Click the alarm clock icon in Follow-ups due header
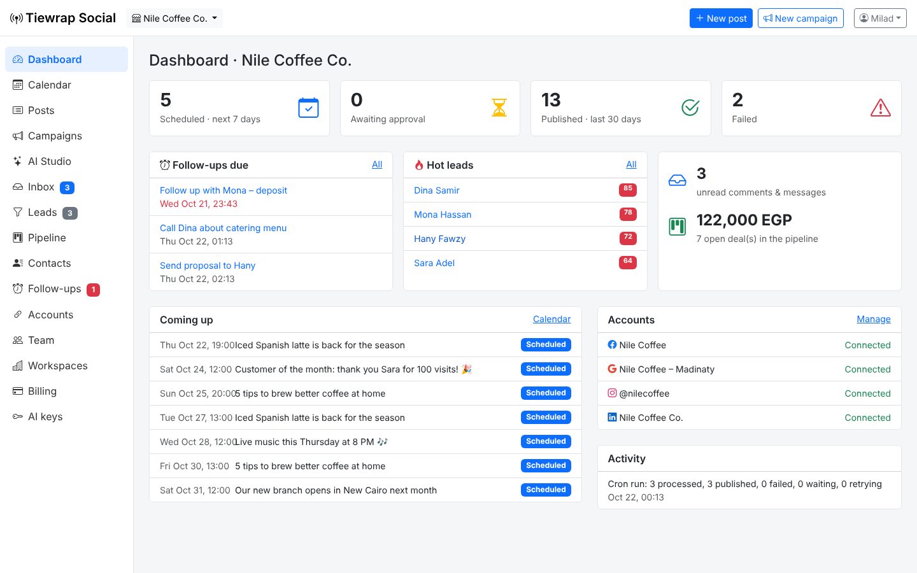917x573 pixels. click(165, 165)
